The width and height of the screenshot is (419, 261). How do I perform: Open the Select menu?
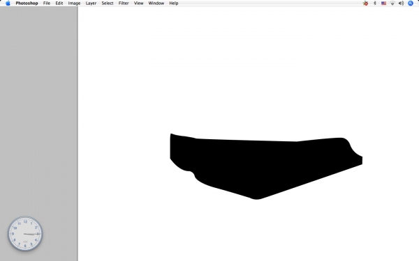pyautogui.click(x=108, y=3)
